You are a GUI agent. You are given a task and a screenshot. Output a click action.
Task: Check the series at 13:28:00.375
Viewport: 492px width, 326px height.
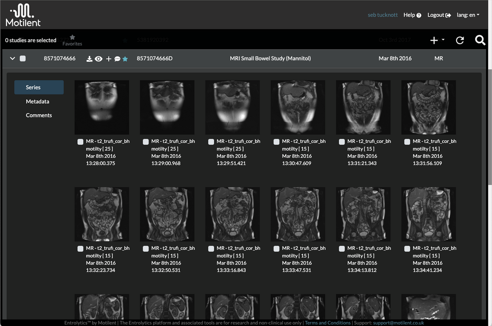(x=80, y=142)
